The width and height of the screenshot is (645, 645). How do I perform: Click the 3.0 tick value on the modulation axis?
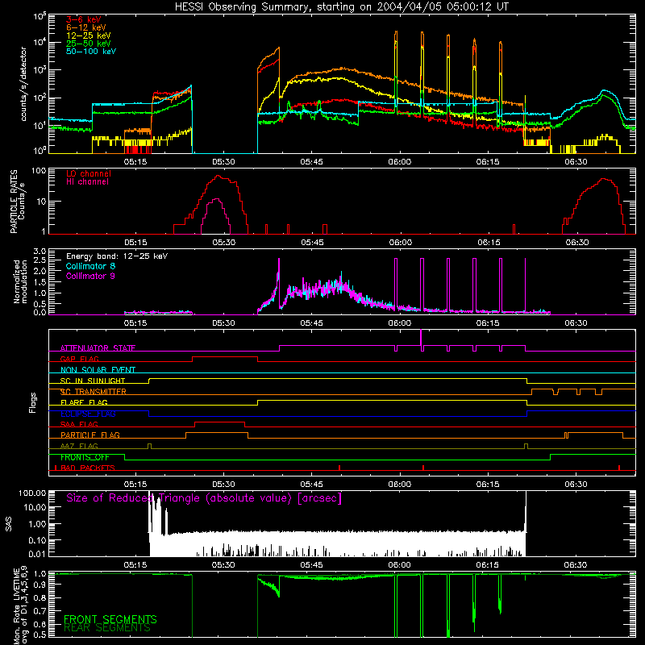40,252
